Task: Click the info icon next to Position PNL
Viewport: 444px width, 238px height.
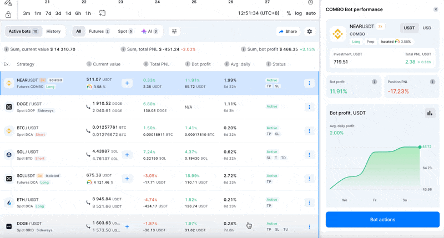Action: [432, 82]
